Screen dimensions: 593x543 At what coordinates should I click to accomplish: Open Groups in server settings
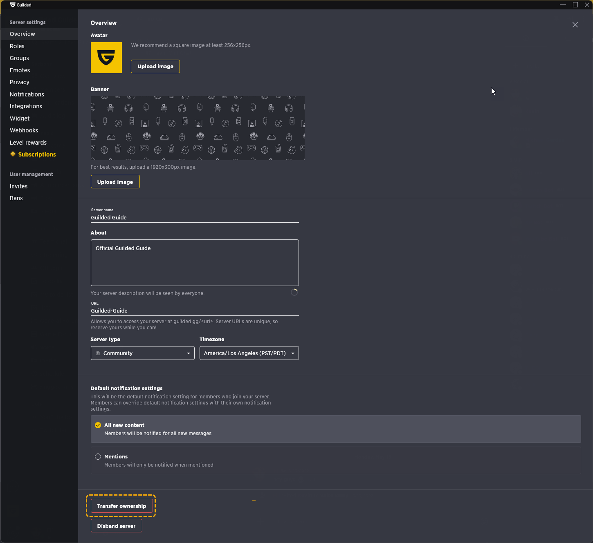coord(39,58)
